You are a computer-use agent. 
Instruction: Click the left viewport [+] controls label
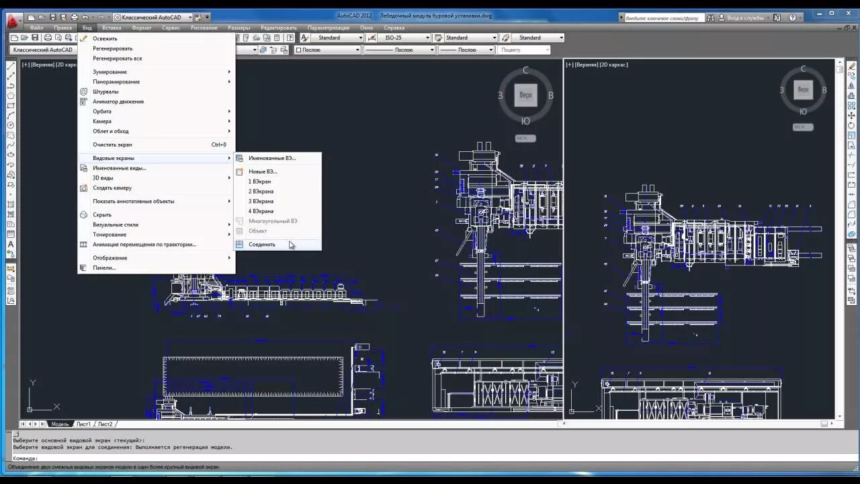[26, 65]
